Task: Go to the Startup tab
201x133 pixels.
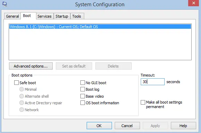Action: coord(62,16)
